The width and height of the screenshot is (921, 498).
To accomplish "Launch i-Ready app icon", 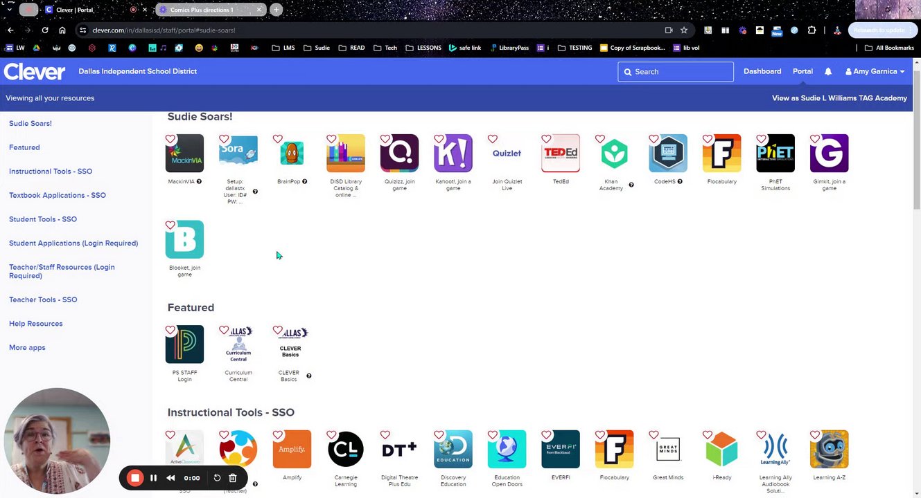I will (x=721, y=450).
